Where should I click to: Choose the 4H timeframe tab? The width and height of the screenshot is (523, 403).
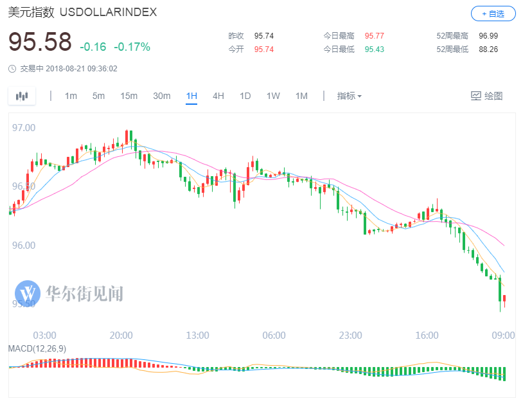(x=218, y=96)
